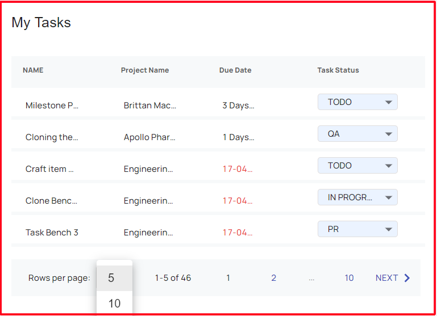Click the 1-5 of 46 count text
The width and height of the screenshot is (437, 316).
pos(173,277)
